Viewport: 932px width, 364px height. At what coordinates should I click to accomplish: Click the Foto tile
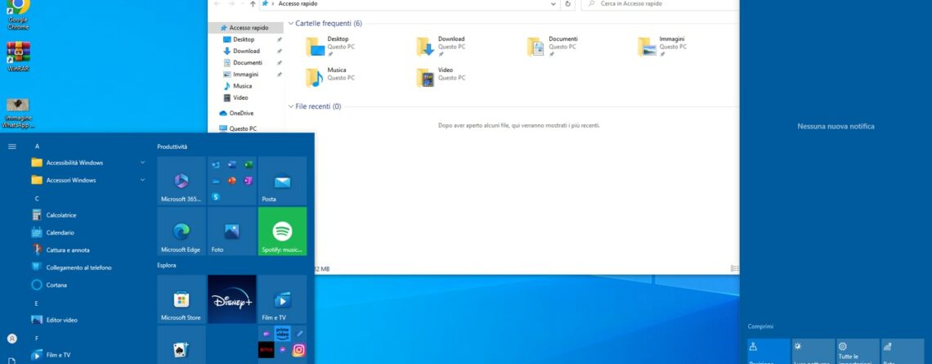coord(232,231)
